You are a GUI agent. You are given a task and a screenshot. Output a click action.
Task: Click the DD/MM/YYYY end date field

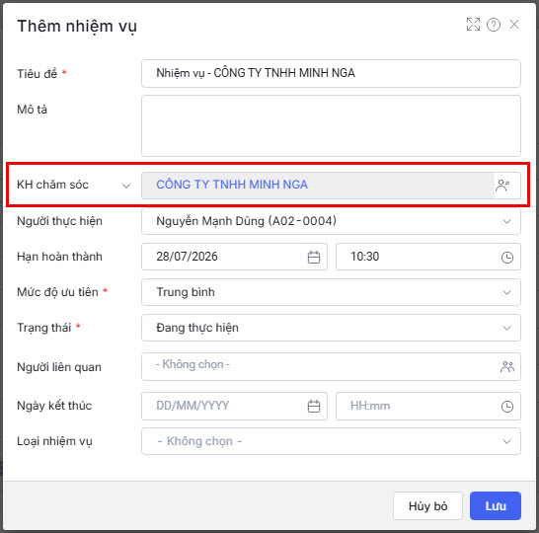point(234,407)
